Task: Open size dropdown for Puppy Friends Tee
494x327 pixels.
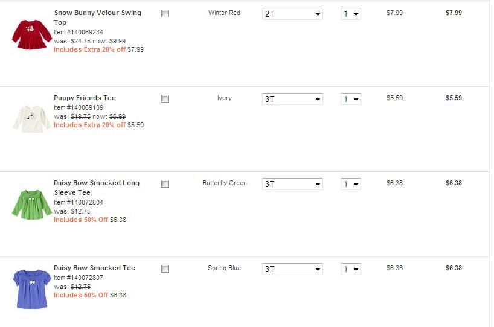Action: click(292, 99)
